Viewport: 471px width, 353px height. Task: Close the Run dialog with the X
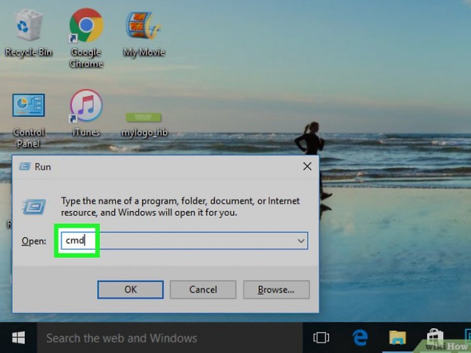click(307, 166)
